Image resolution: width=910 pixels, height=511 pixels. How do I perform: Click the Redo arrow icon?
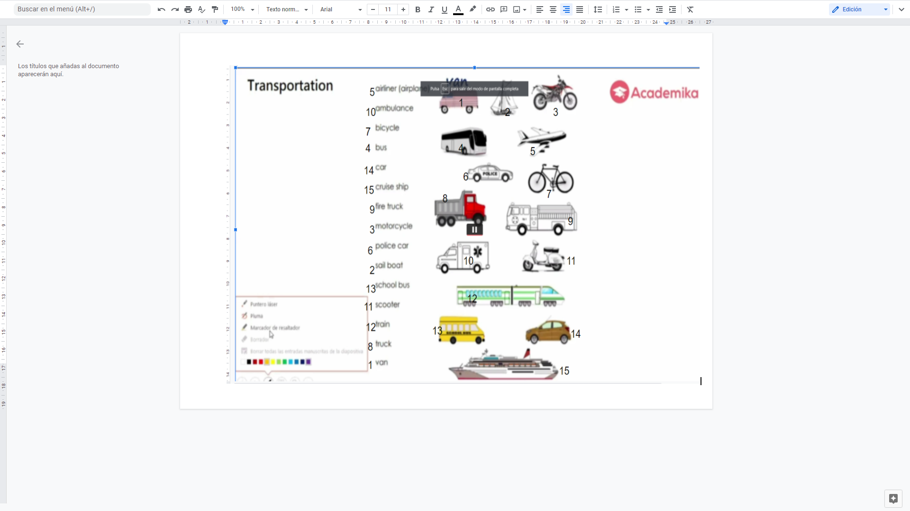175,9
